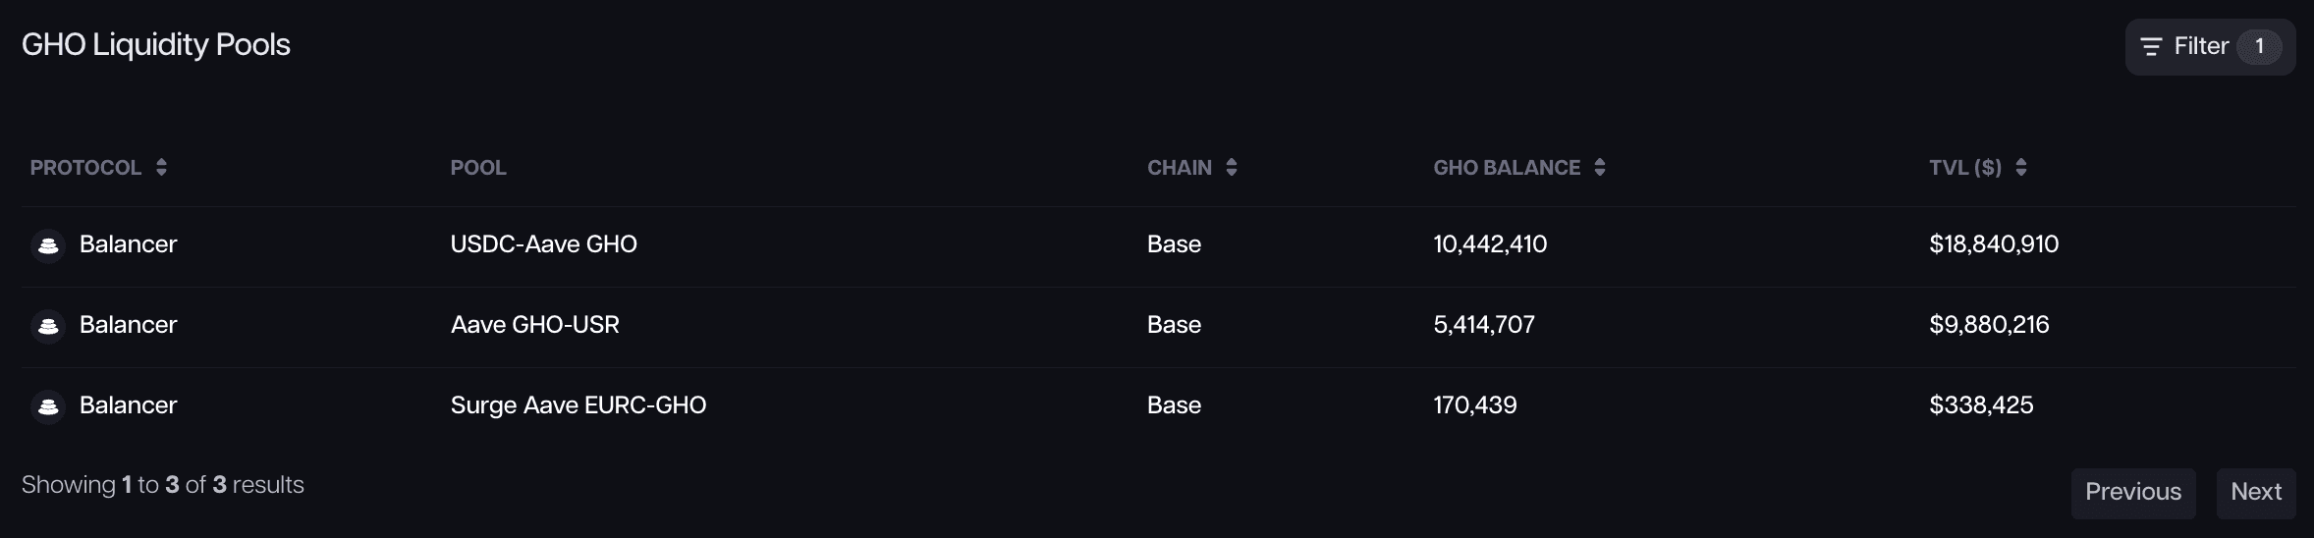Open the Aave GHO-USR pool
2314x538 pixels.
pos(534,325)
